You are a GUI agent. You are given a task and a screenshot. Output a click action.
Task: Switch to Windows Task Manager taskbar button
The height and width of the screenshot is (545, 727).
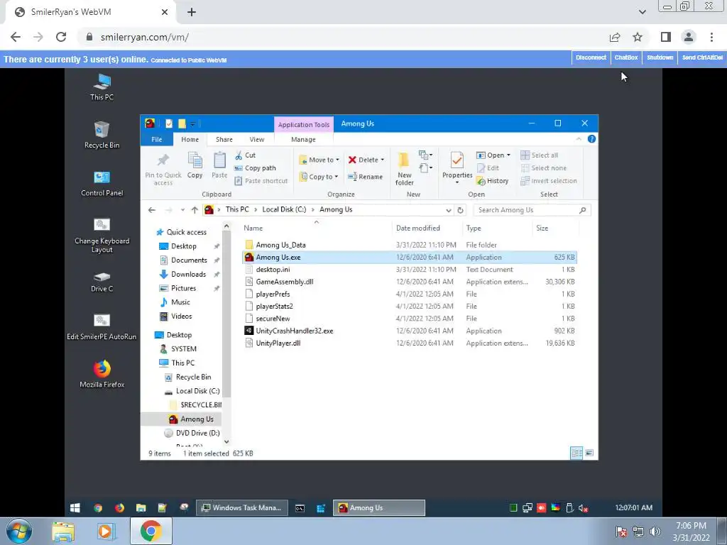(242, 508)
